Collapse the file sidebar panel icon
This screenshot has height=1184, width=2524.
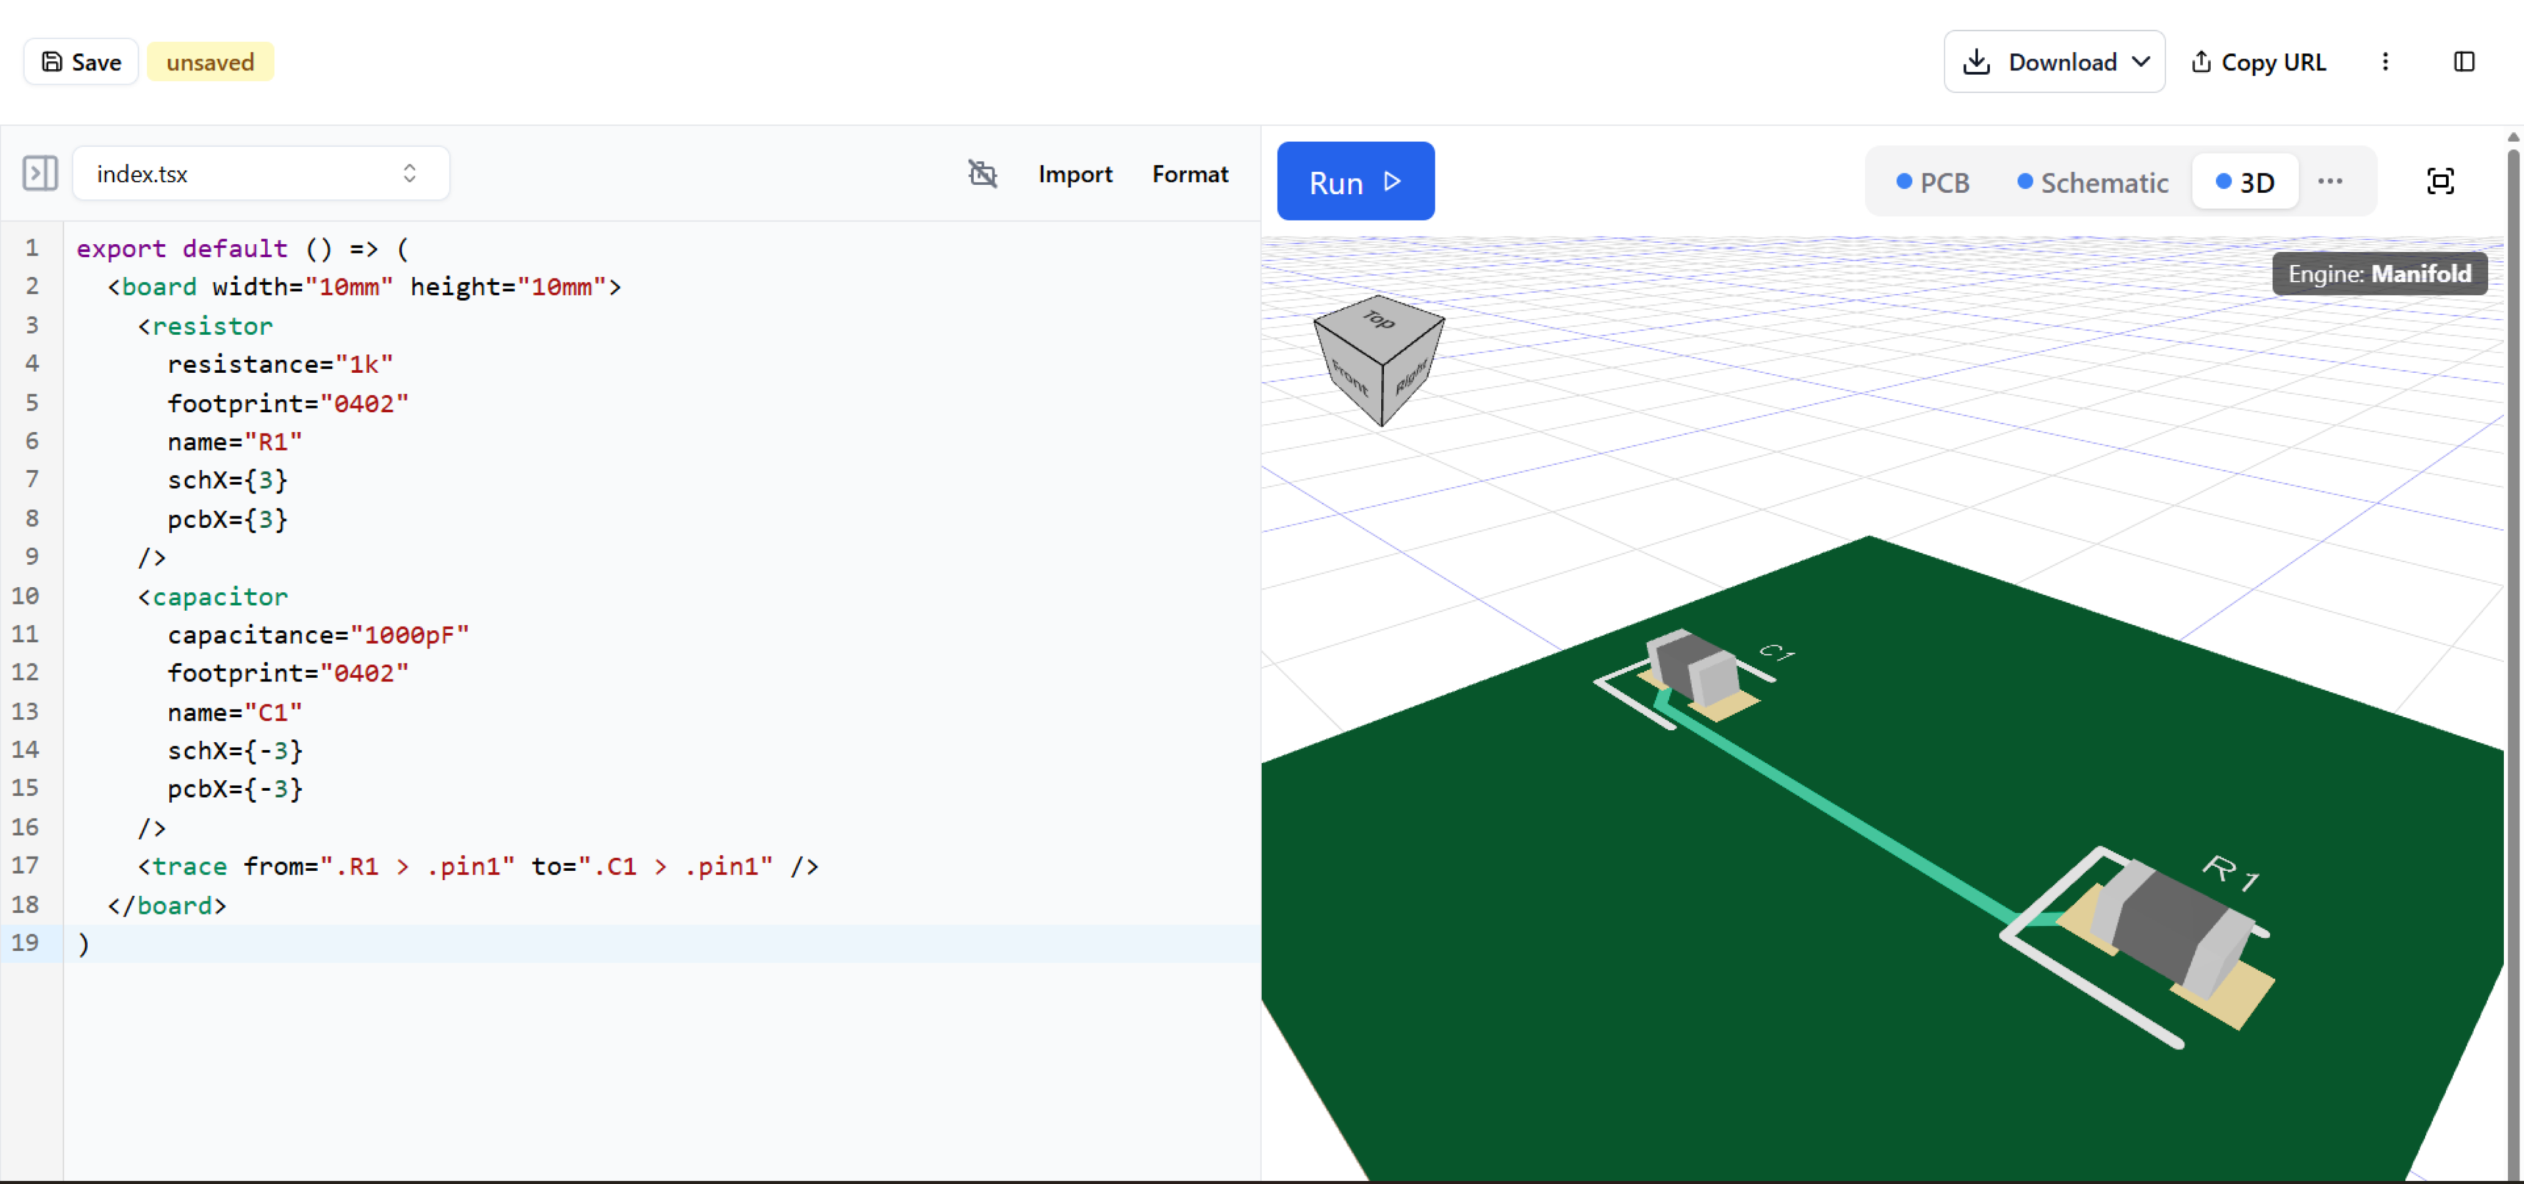(40, 173)
